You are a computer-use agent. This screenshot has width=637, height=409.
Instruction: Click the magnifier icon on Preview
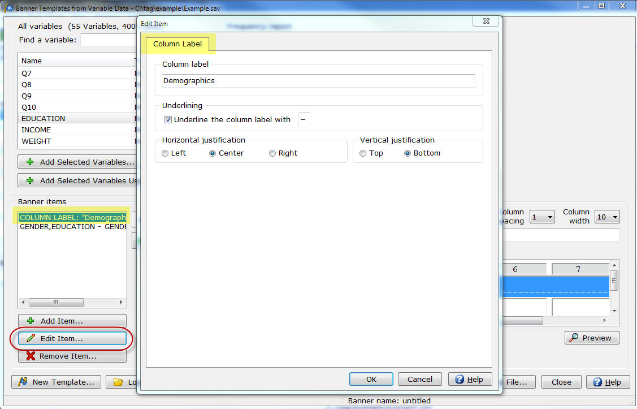(x=574, y=338)
